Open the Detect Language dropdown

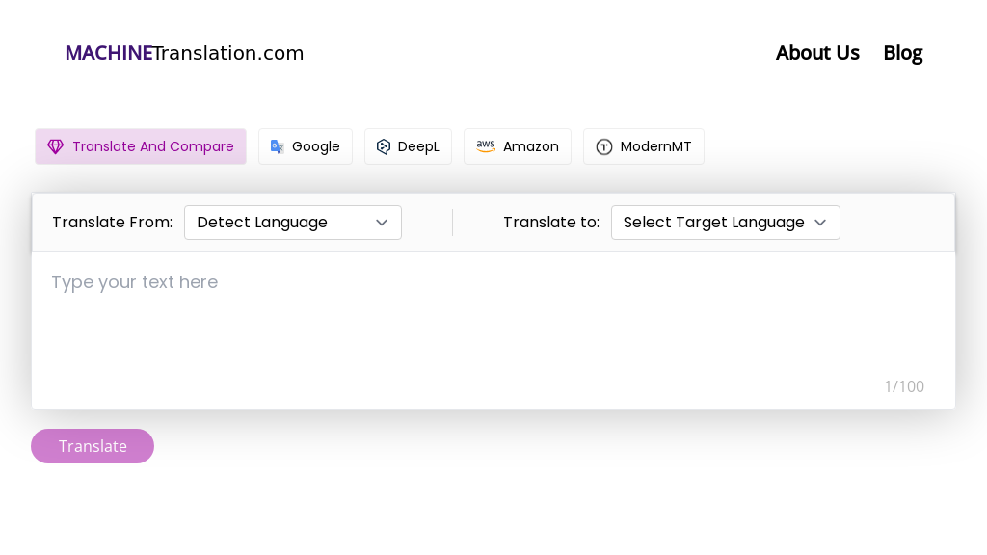(x=293, y=223)
